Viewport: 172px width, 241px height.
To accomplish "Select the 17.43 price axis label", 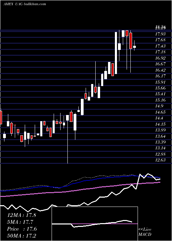I will pos(160,46).
